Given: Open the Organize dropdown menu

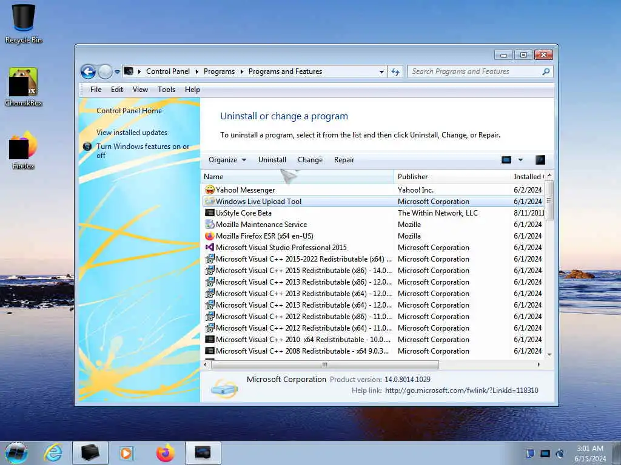Looking at the screenshot, I should pyautogui.click(x=227, y=160).
